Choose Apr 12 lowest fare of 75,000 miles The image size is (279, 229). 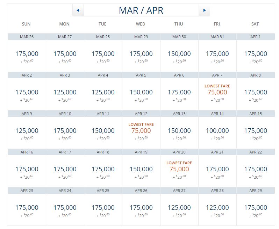tap(141, 131)
